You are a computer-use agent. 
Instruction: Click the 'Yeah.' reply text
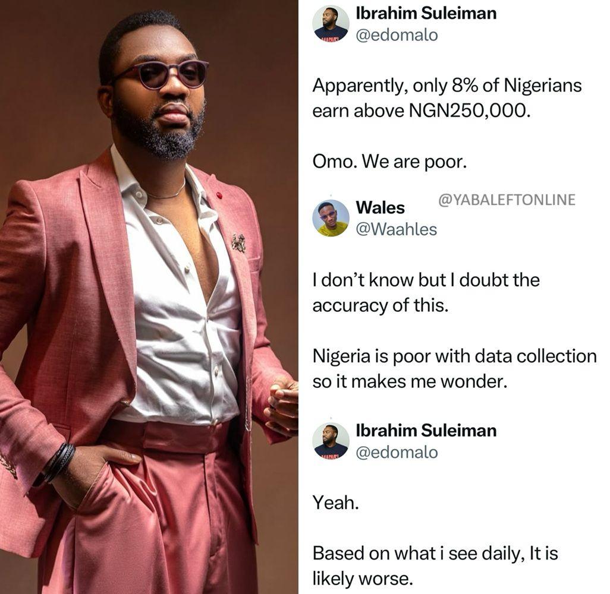point(336,503)
